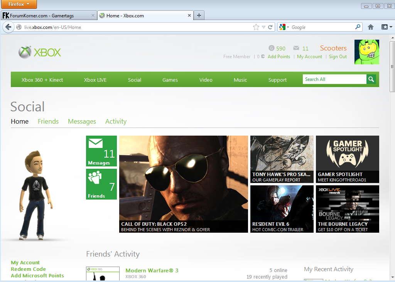Open the Social navigation menu
Image resolution: width=395 pixels, height=282 pixels.
point(135,80)
